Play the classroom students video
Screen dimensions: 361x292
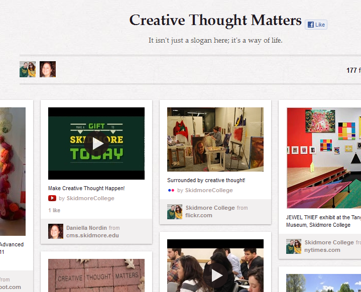[x=215, y=275]
